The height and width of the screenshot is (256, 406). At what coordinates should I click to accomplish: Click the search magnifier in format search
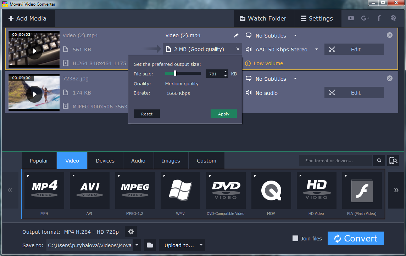click(x=379, y=160)
